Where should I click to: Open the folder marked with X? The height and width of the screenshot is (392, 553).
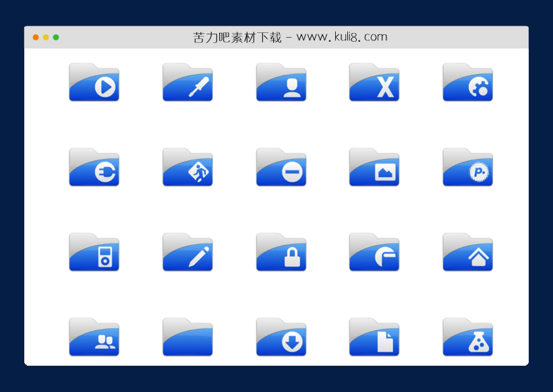374,82
